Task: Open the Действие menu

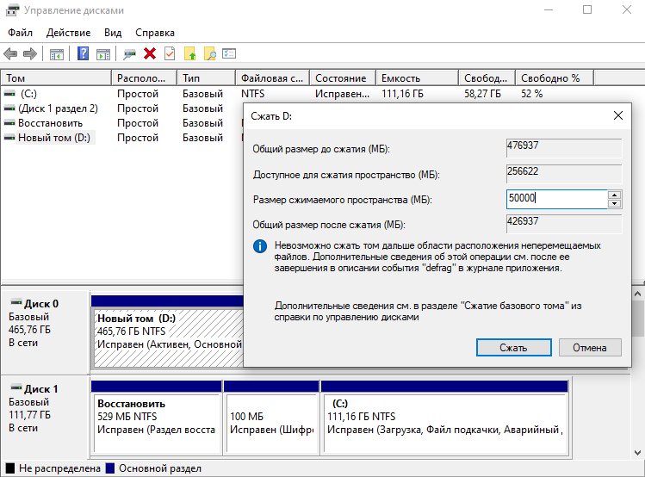Action: click(68, 33)
